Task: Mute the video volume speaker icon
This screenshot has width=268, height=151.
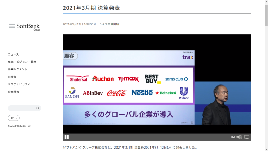Action: [x=239, y=137]
